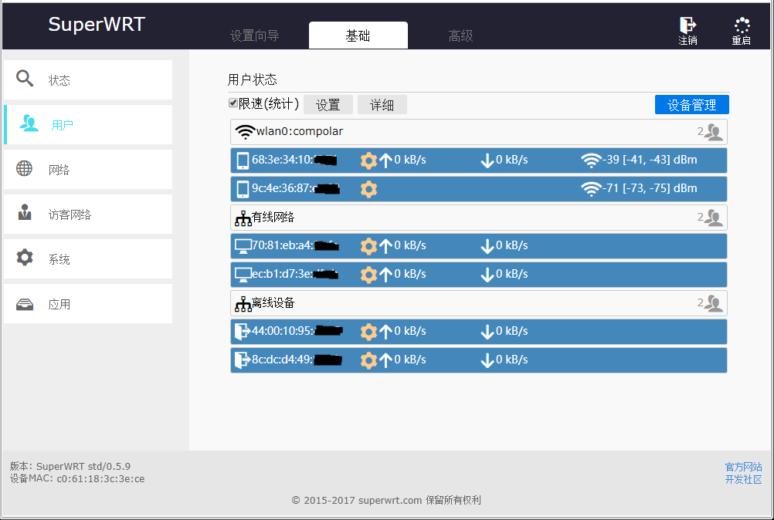This screenshot has height=520, width=774.
Task: Click the reboot (重启) icon
Action: point(742,25)
